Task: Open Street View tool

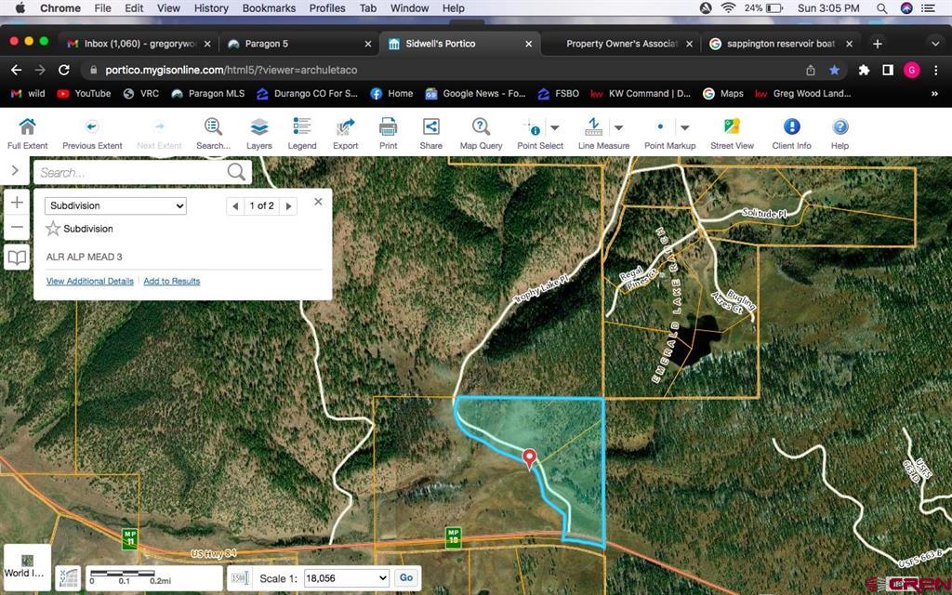Action: (732, 127)
